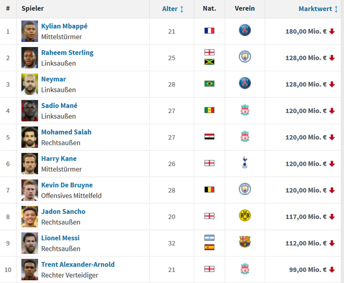
Task: Click Harry Kane's portrait thumbnail
Action: [30, 164]
